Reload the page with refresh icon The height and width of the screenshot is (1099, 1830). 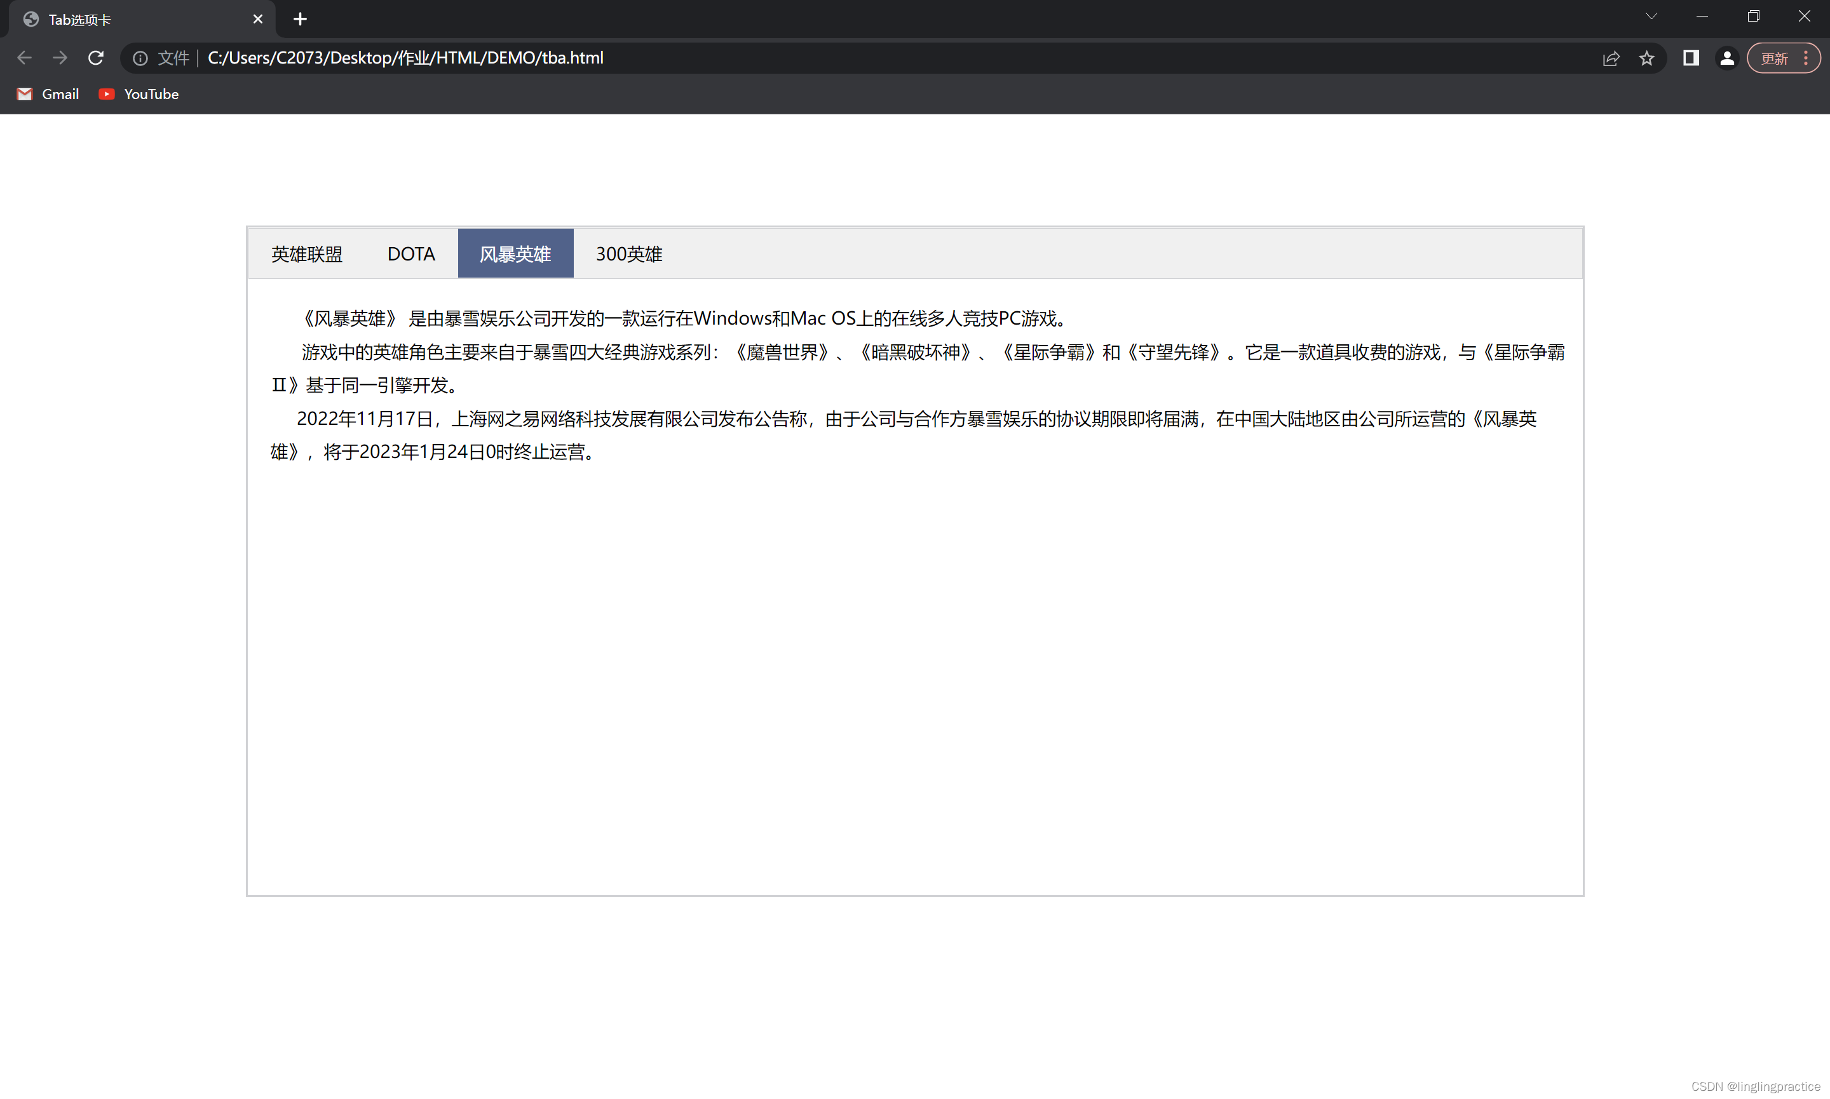tap(95, 58)
